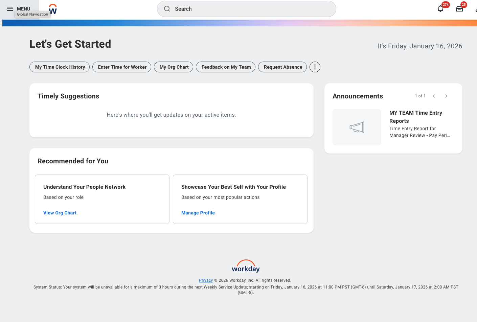Click the megaphone announcement thumbnail
Viewport: 477px width, 322px height.
coord(357,127)
